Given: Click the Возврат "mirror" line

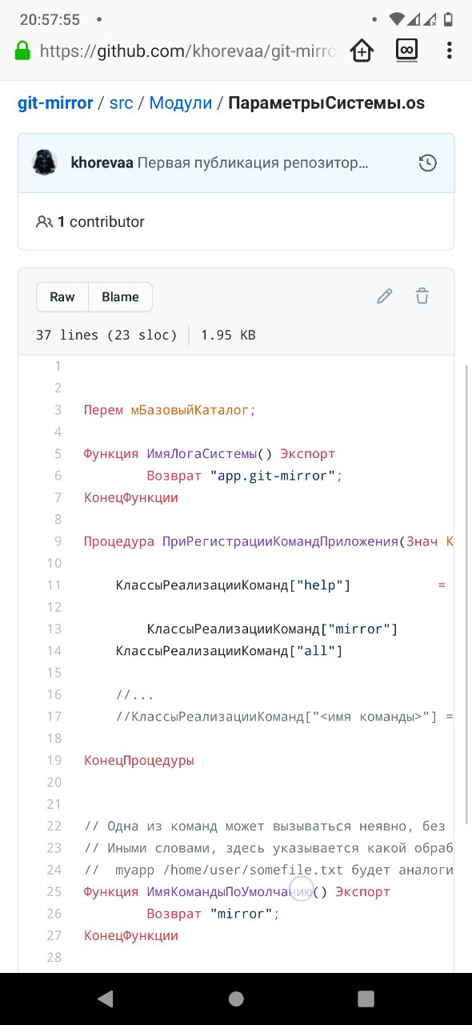Looking at the screenshot, I should tap(214, 913).
